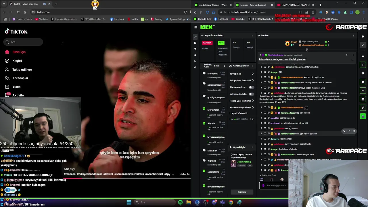Open Yükle in TikTok sidebar
The height and width of the screenshot is (207, 368).
(16, 87)
